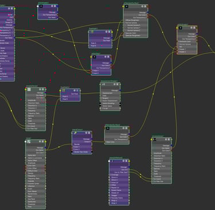Click the shader icon on the node with Input 1 and Input 2 rows

95,57
